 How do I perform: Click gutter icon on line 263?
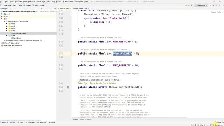click(x=68, y=87)
